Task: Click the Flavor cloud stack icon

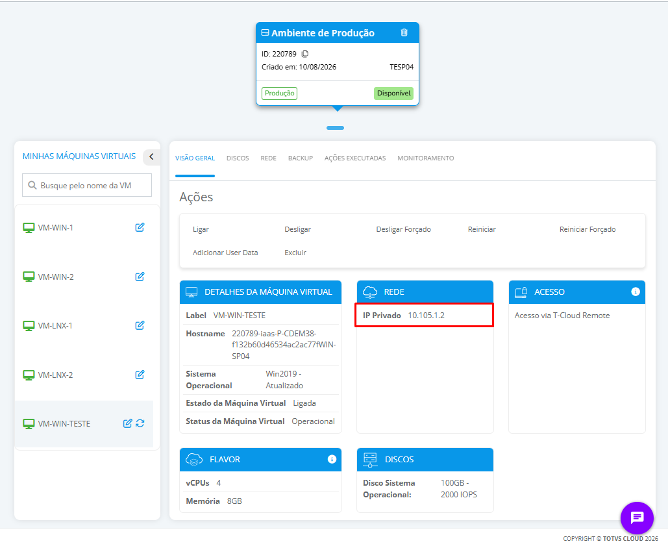Action: point(194,459)
